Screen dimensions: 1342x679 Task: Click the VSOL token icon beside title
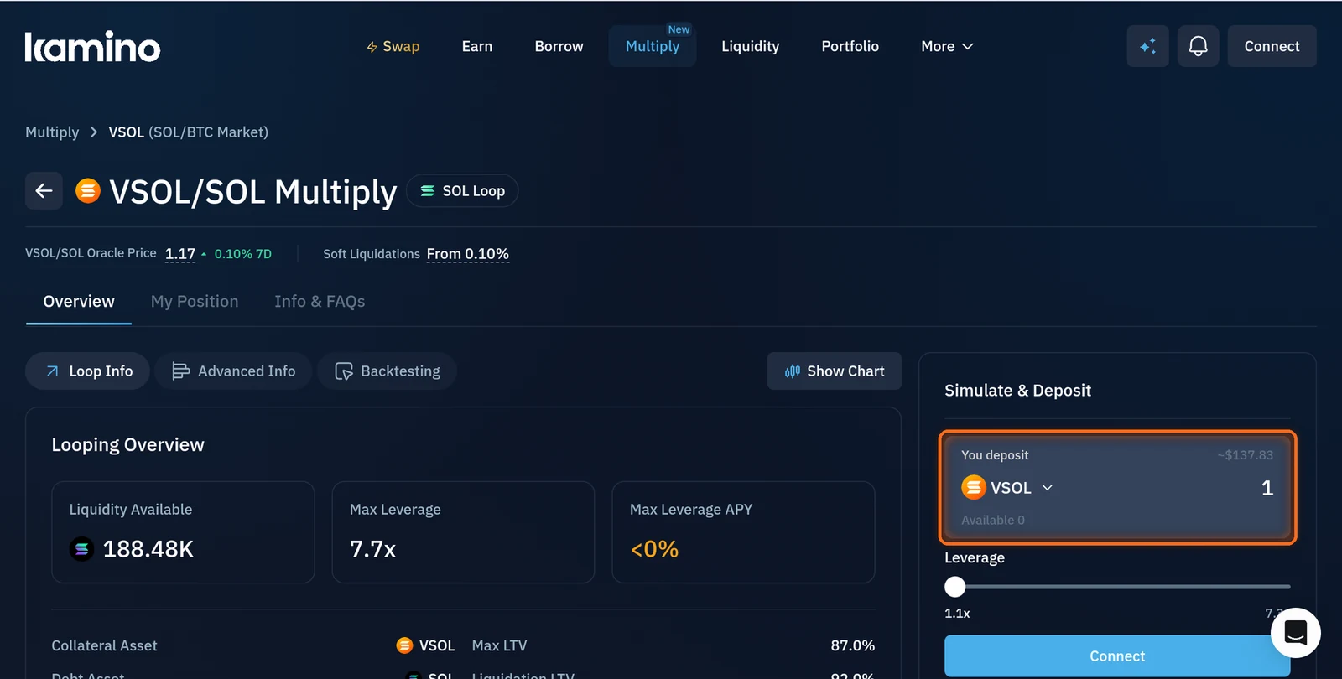tap(88, 191)
